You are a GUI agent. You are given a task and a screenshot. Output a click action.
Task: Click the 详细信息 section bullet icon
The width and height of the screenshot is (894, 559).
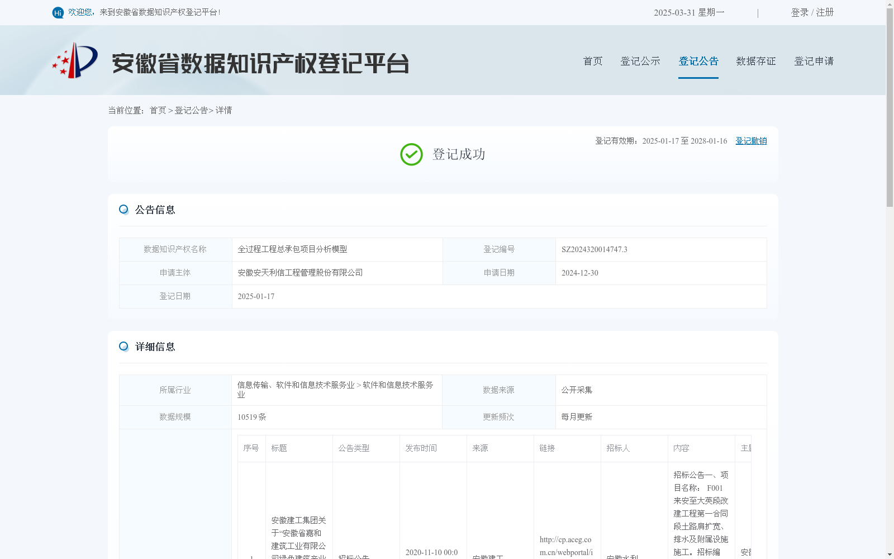pyautogui.click(x=123, y=347)
